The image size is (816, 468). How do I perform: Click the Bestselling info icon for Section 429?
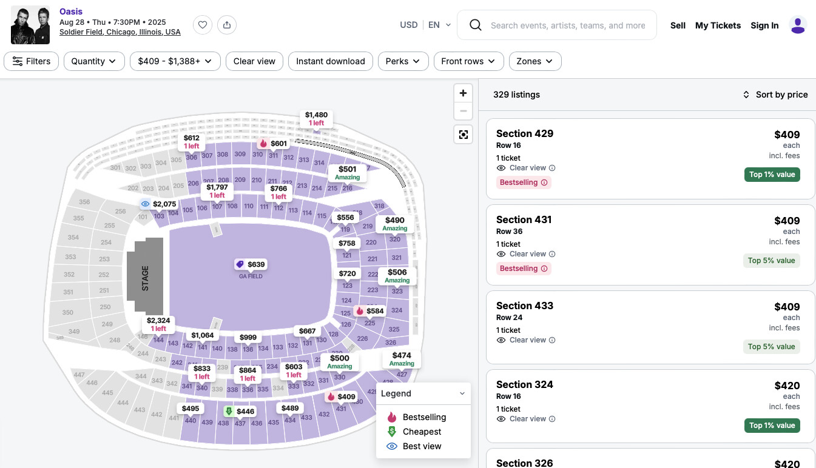(x=544, y=182)
